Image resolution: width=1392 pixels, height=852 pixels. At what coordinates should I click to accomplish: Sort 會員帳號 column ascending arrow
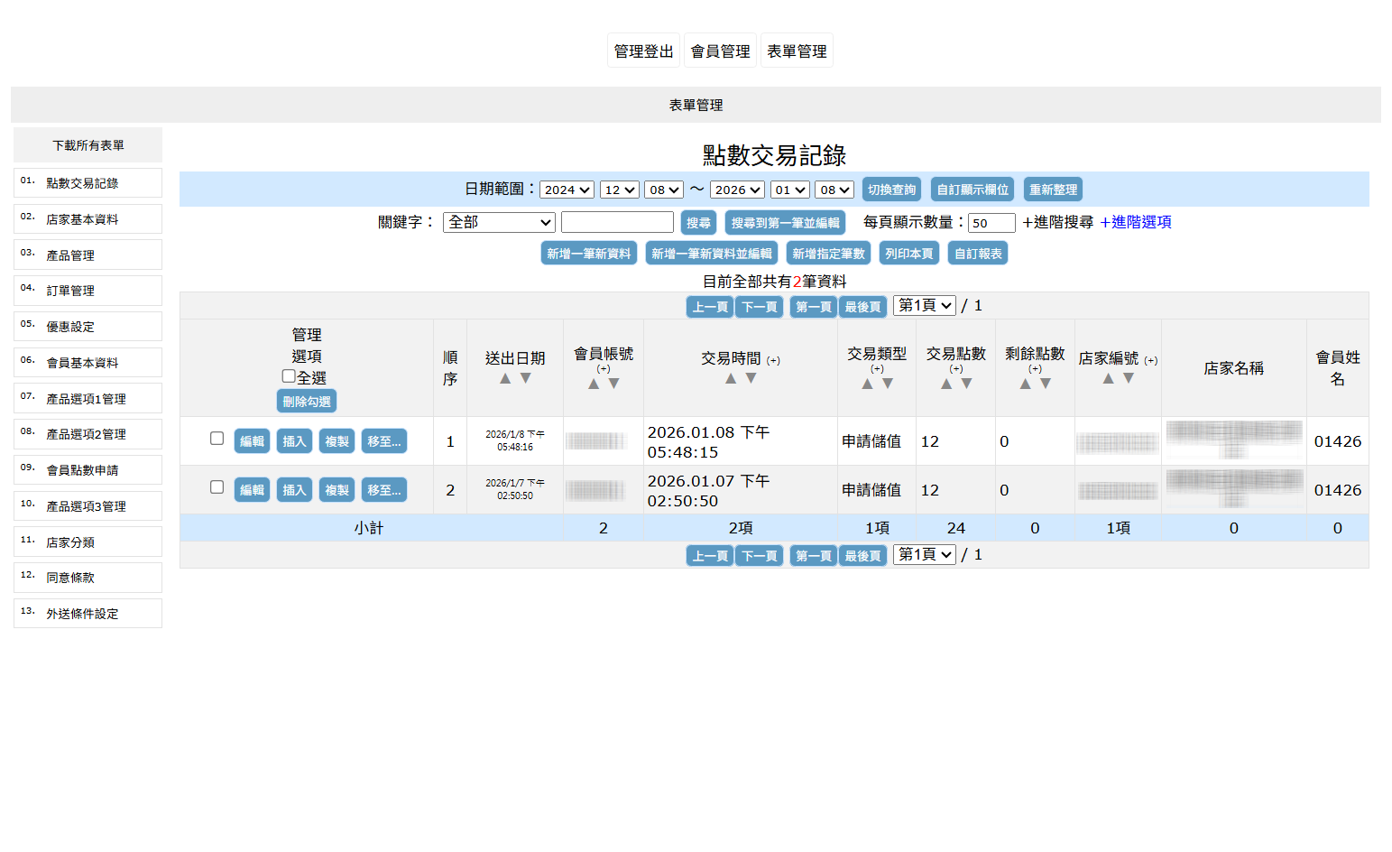[x=594, y=384]
